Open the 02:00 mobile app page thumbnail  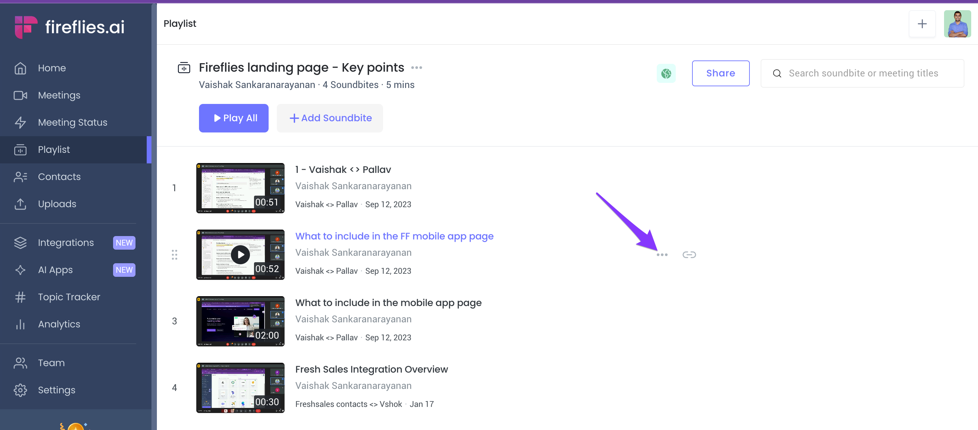[240, 321]
